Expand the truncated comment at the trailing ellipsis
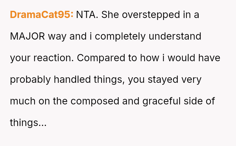 coord(43,123)
